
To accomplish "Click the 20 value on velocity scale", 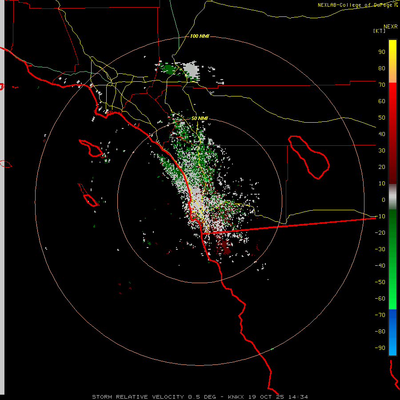I will click(382, 167).
